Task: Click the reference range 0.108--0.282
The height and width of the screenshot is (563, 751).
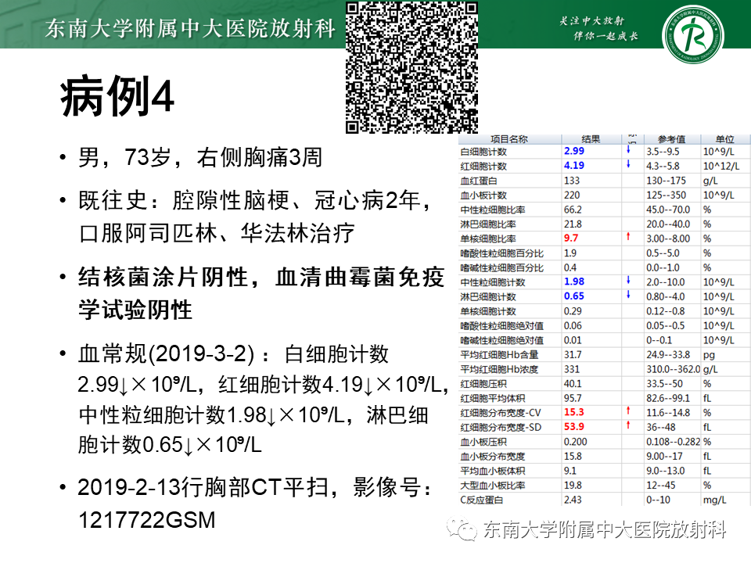Action: [x=674, y=441]
